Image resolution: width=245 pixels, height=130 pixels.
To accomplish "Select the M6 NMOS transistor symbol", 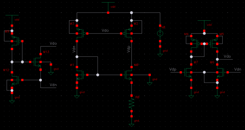I will pyautogui.click(x=219, y=72).
